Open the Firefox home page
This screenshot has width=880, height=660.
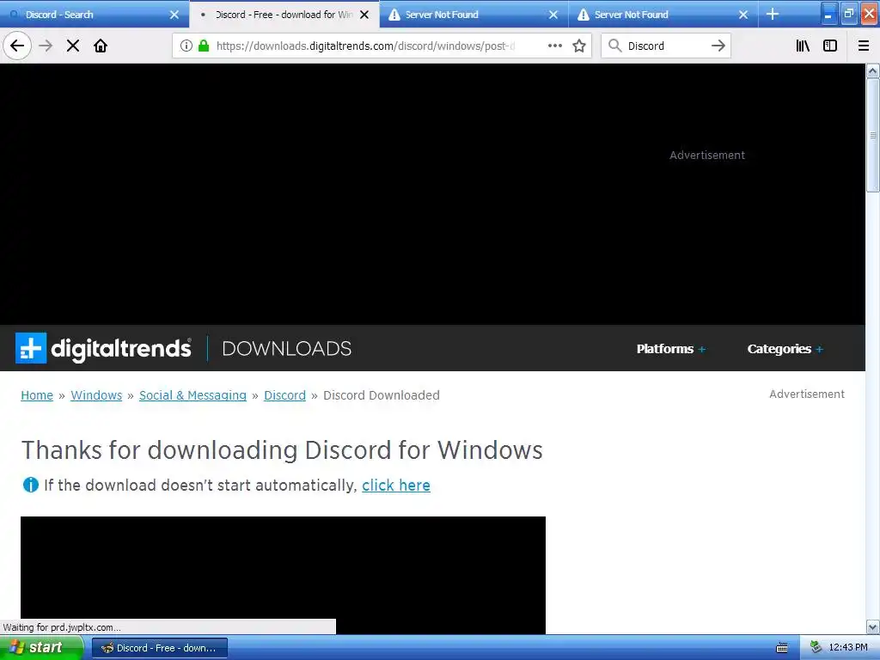(101, 46)
